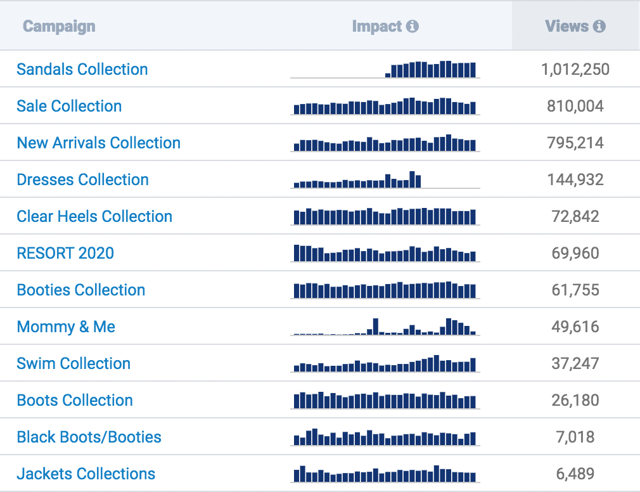Select the Black Boots/Booties link
The width and height of the screenshot is (640, 492).
[x=89, y=437]
